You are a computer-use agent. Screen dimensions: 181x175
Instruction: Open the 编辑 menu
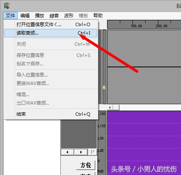25,16
